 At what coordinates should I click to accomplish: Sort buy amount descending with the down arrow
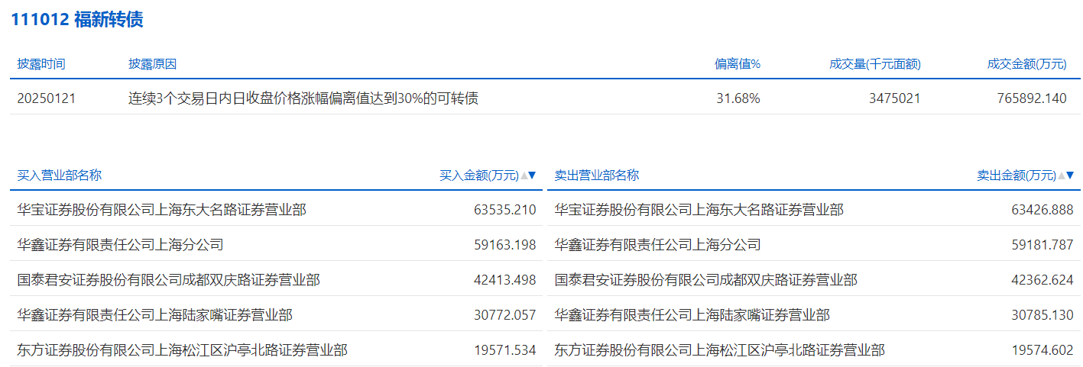tap(533, 175)
